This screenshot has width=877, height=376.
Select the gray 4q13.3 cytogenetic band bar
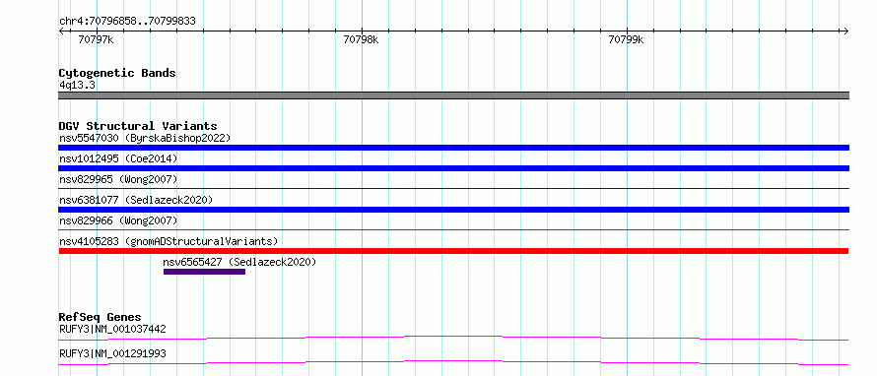pyautogui.click(x=453, y=95)
